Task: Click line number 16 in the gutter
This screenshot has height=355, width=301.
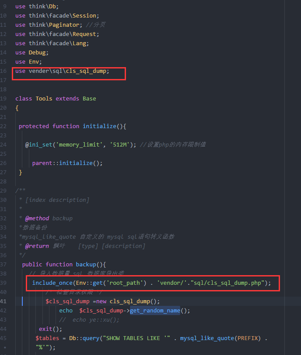Action: click(3, 71)
